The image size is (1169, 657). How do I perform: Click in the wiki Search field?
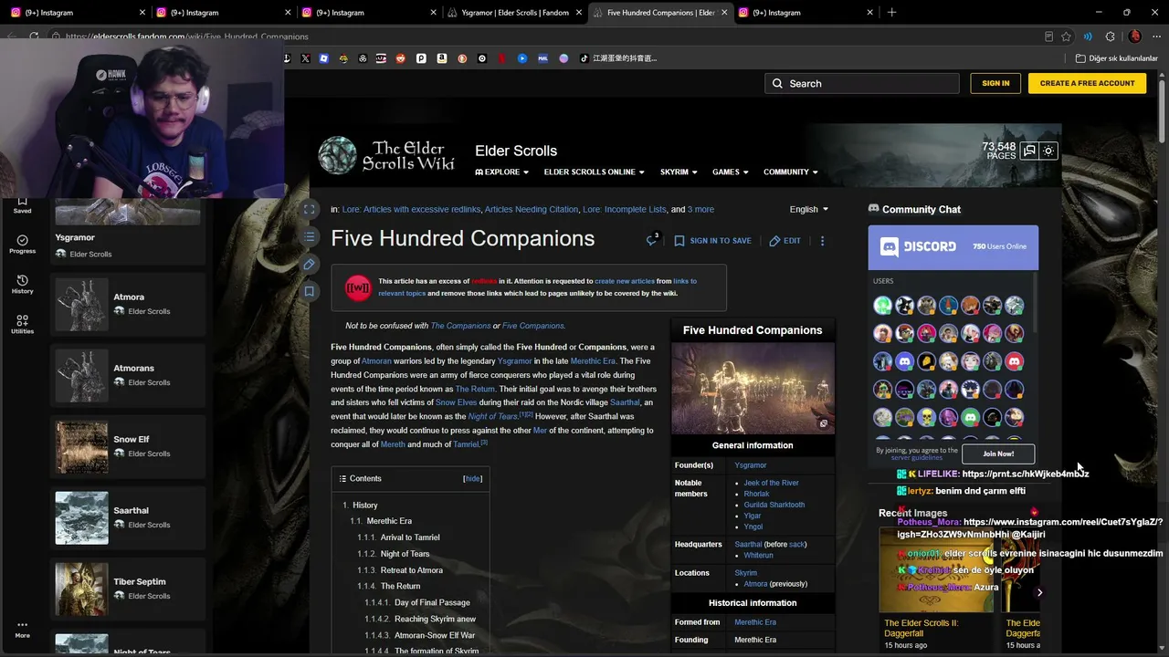pos(862,83)
